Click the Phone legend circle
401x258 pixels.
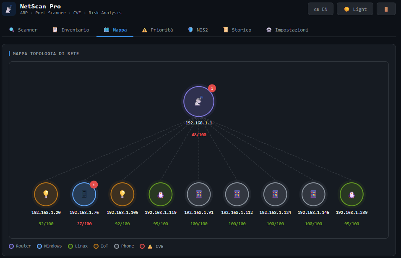pos(117,246)
